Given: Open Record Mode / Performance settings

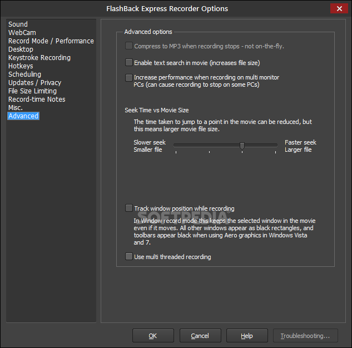Looking at the screenshot, I should pyautogui.click(x=51, y=41).
